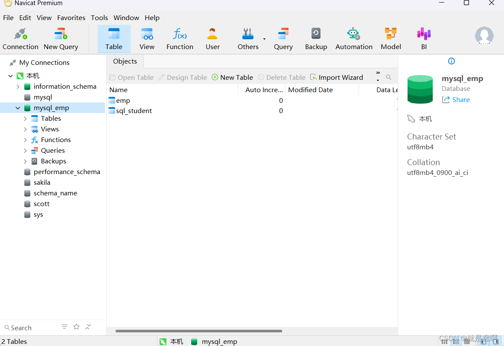The height and width of the screenshot is (346, 504).
Task: Select the scott database
Action: pyautogui.click(x=41, y=204)
